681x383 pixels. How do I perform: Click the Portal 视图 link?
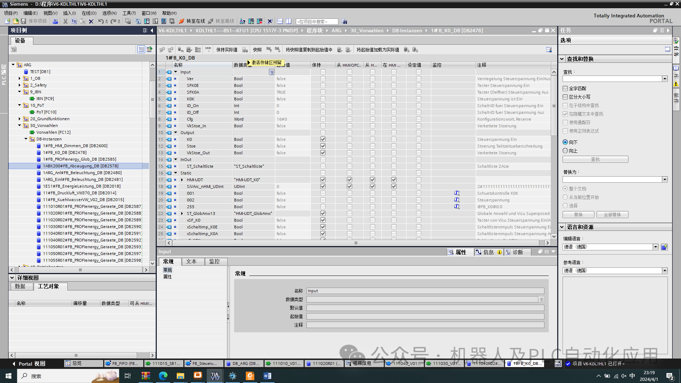click(32, 364)
